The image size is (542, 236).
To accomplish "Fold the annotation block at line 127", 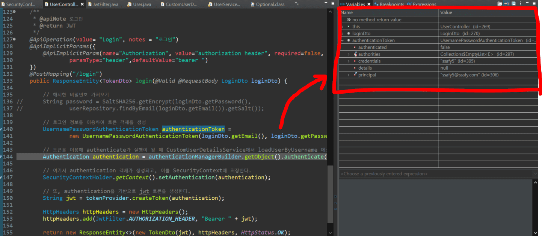I will 14,39.
